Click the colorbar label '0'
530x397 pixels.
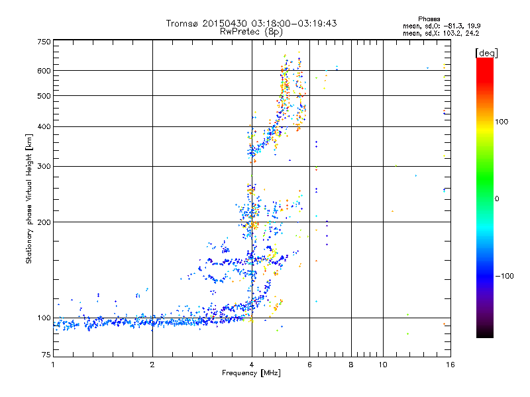[497, 199]
